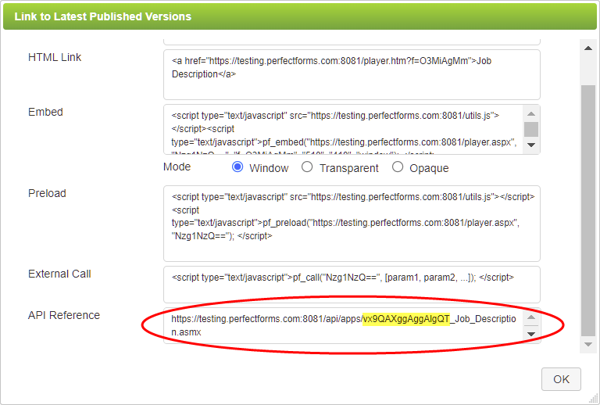Select the External Call code field
The height and width of the screenshot is (405, 600).
(351, 284)
